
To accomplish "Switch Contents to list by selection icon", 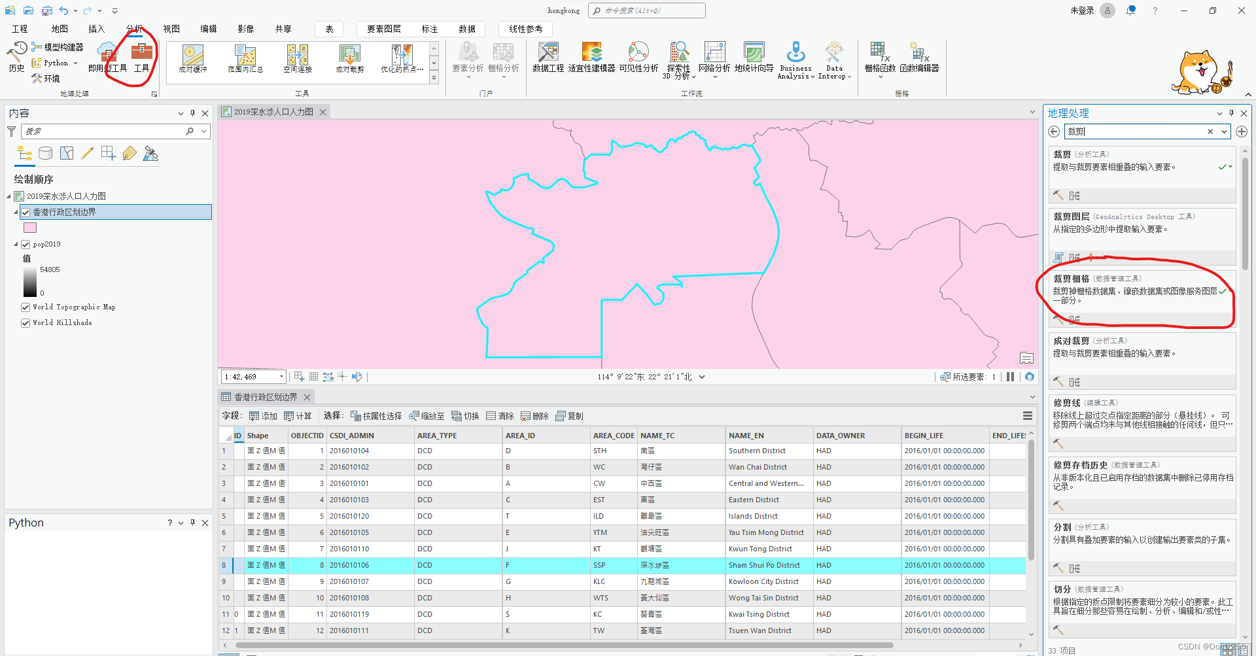I will [67, 153].
